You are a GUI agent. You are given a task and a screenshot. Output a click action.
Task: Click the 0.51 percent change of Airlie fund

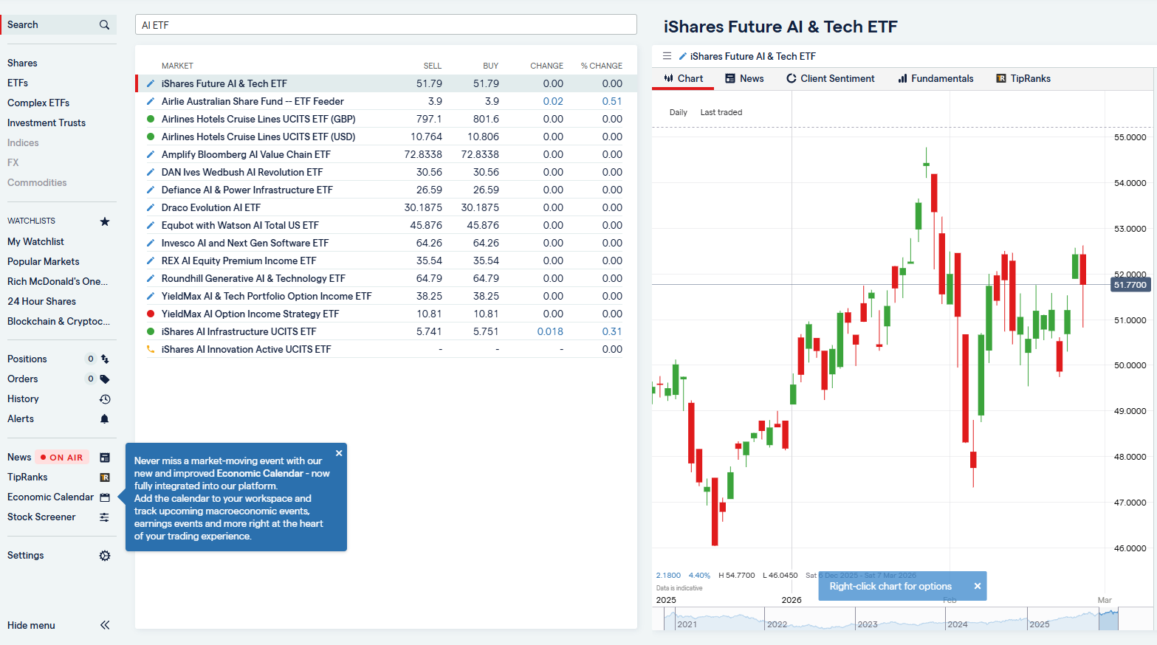point(611,101)
